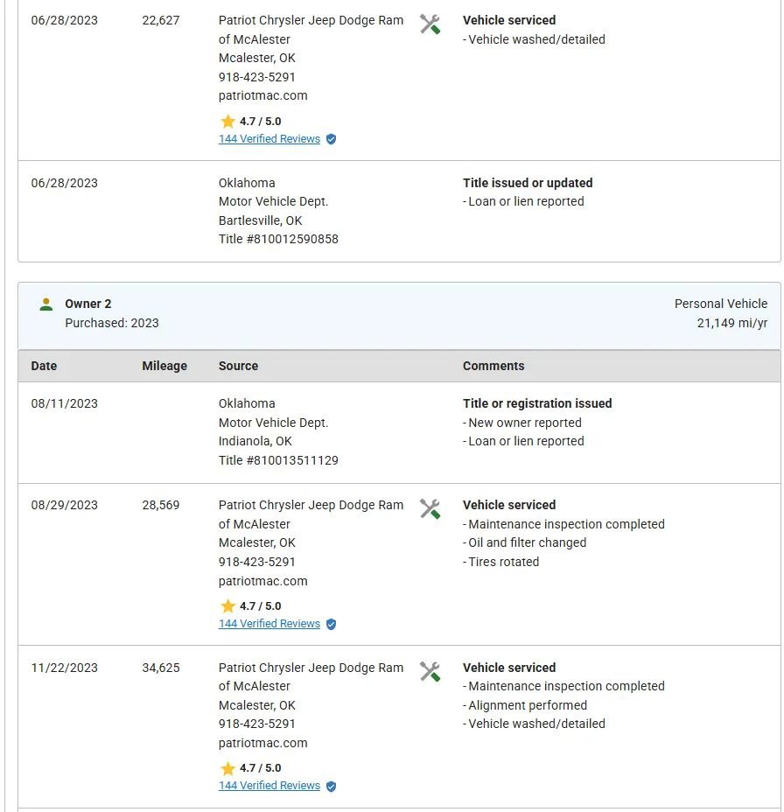Click phone number in the 11/22/2023 service entry
The height and width of the screenshot is (812, 784).
(x=257, y=724)
